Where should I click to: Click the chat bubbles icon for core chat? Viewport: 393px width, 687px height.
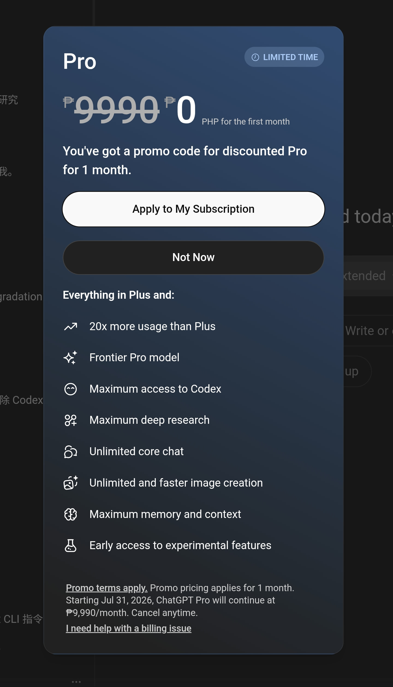tap(71, 452)
